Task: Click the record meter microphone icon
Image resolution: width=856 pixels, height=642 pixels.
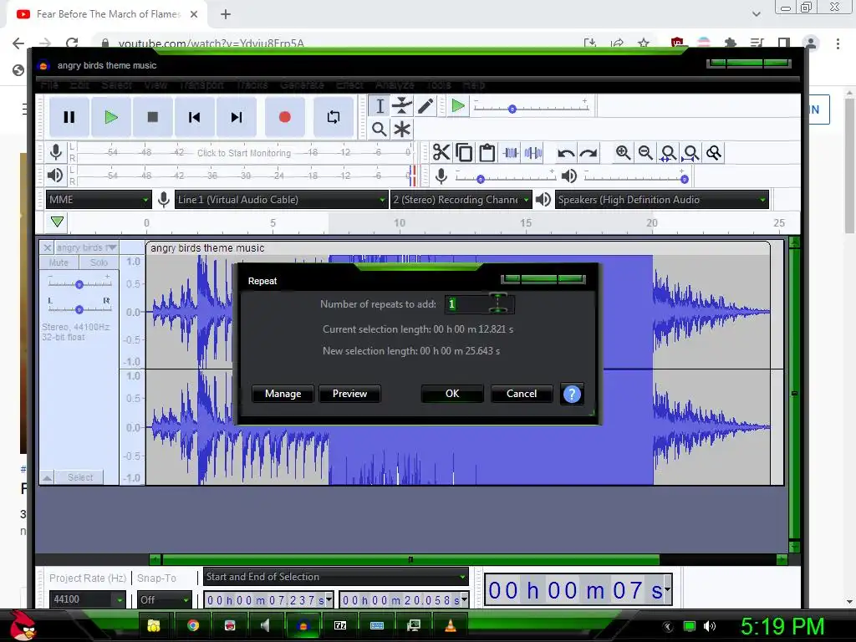Action: tap(56, 152)
